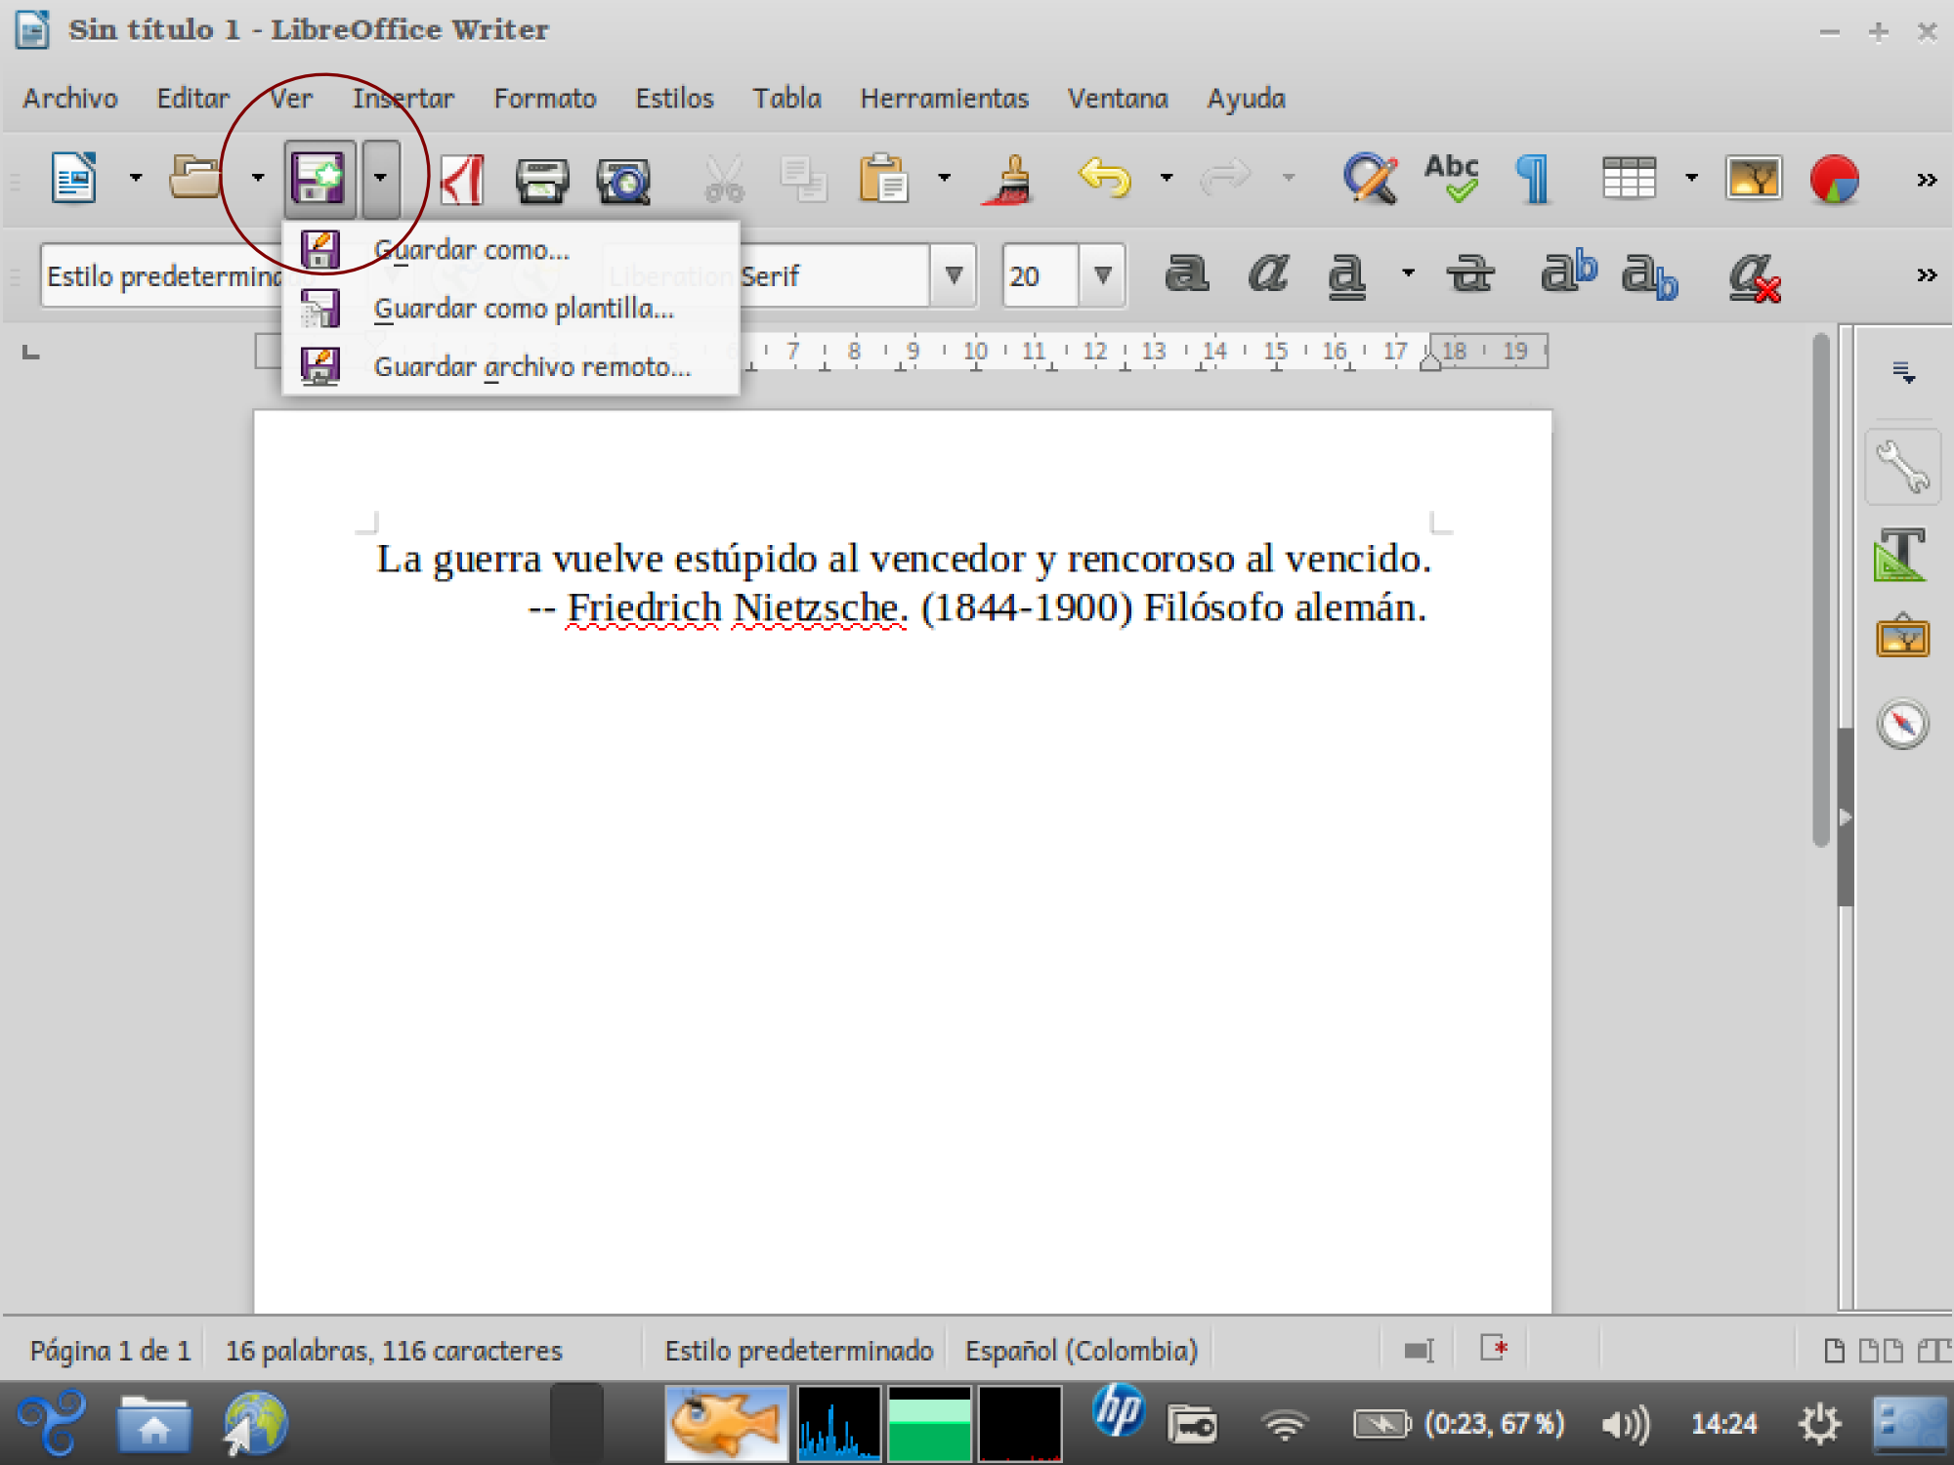Click the volume icon in tray
Image resolution: width=1954 pixels, height=1465 pixels.
point(1625,1424)
